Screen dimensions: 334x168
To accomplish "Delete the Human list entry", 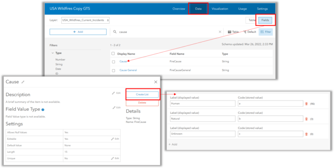I will click(306, 104).
